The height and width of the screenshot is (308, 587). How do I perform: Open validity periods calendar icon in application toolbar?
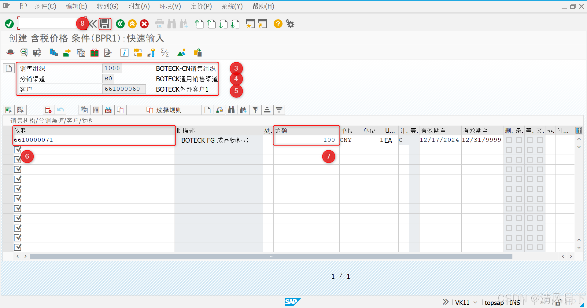(x=81, y=53)
